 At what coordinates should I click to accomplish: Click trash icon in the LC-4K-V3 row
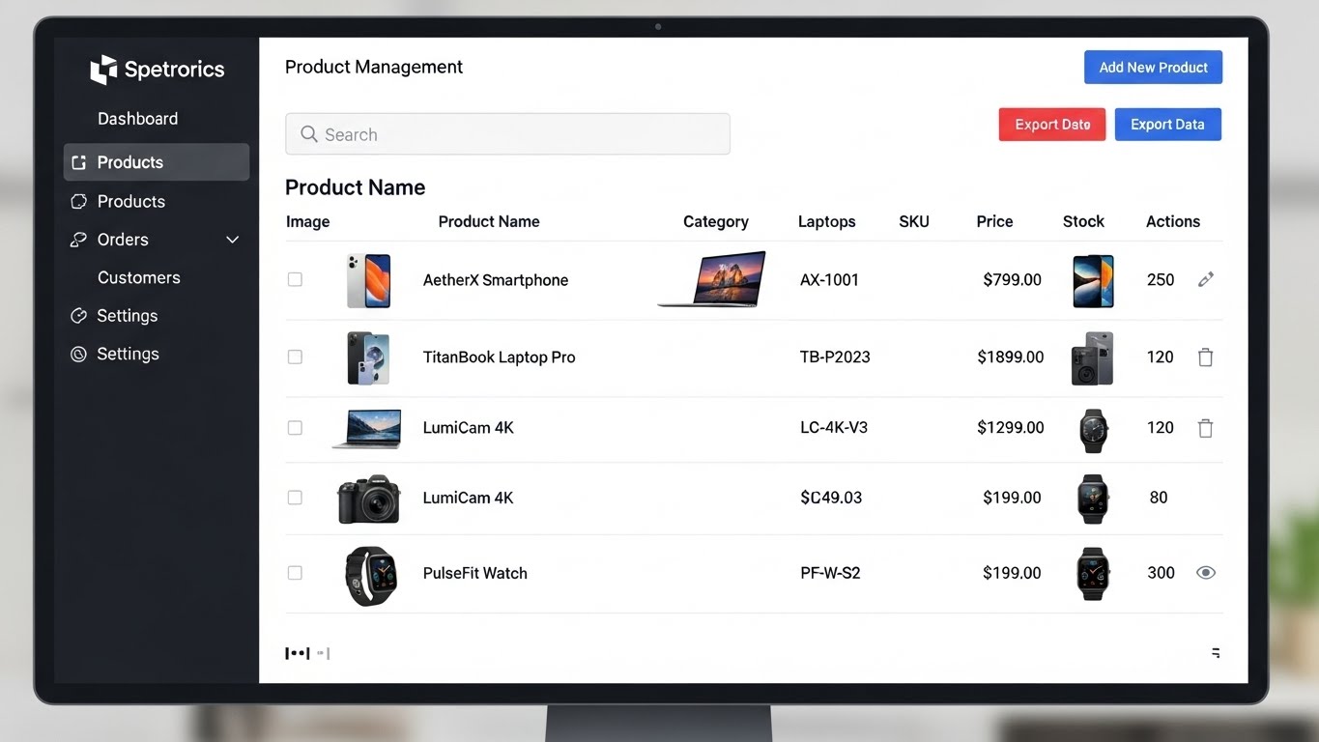pos(1205,428)
